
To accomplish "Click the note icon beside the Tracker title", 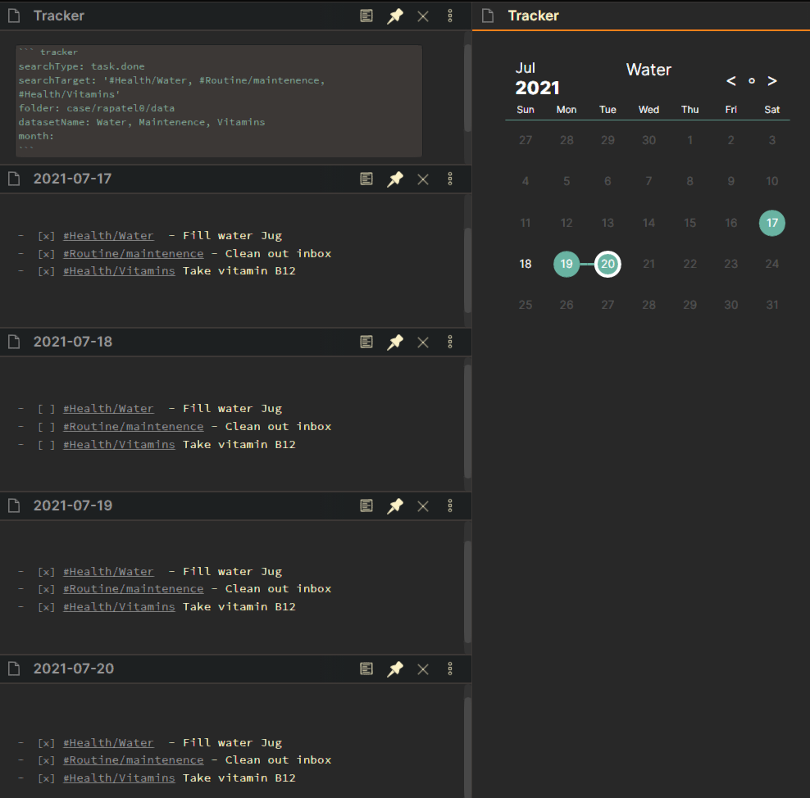I will [x=14, y=15].
